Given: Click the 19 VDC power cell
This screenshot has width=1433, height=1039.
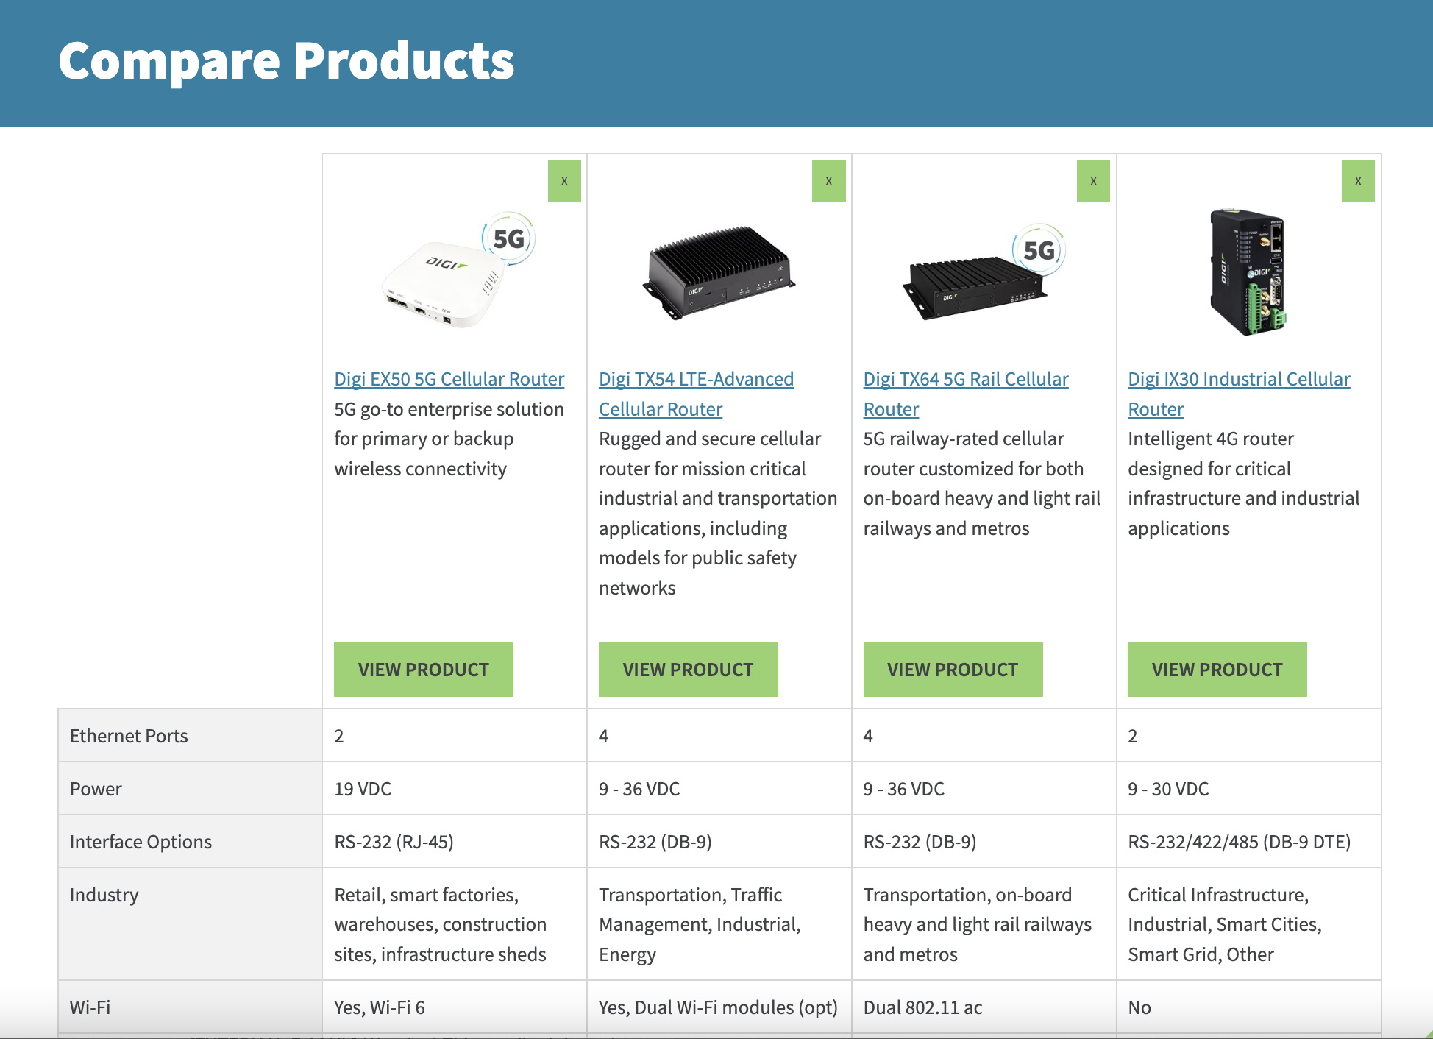Looking at the screenshot, I should pyautogui.click(x=455, y=789).
